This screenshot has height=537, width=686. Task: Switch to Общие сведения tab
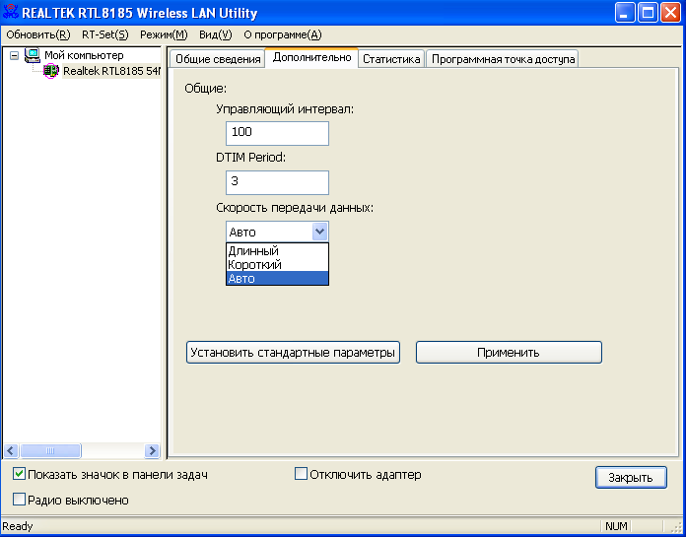(x=218, y=59)
